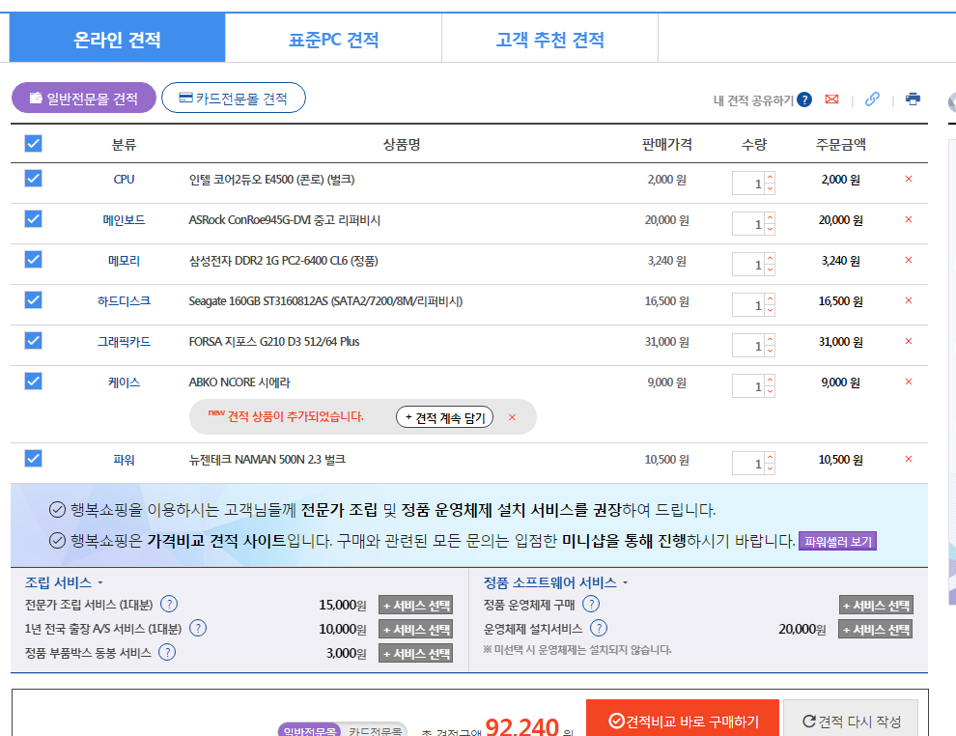This screenshot has height=736, width=956.
Task: Click the quantity input field for 케이스
Action: (748, 385)
